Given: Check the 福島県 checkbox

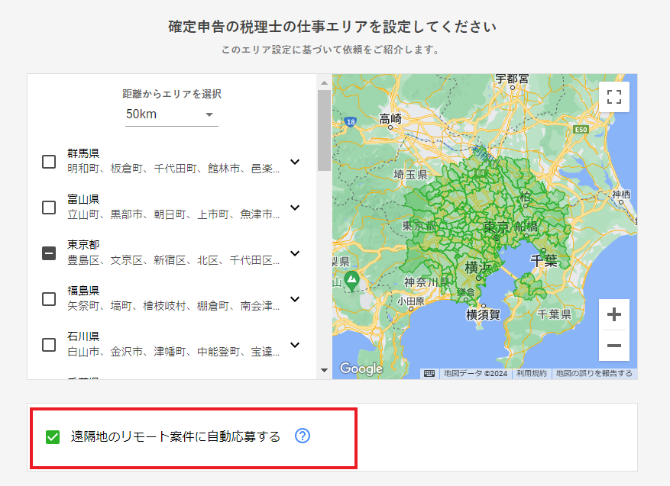Looking at the screenshot, I should point(49,298).
